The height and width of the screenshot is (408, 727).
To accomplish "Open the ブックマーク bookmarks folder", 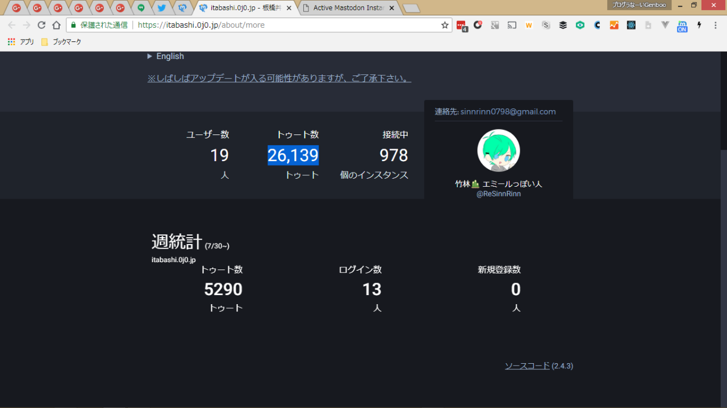I will tap(61, 41).
